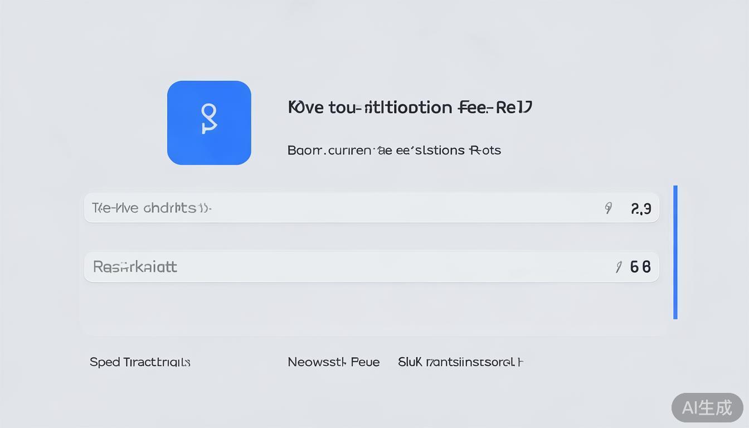Click the empty middle of the second row
The width and height of the screenshot is (749, 428).
point(390,267)
